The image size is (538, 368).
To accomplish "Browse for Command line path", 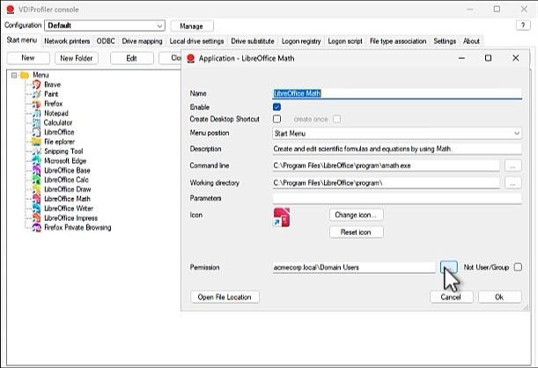I will 513,166.
